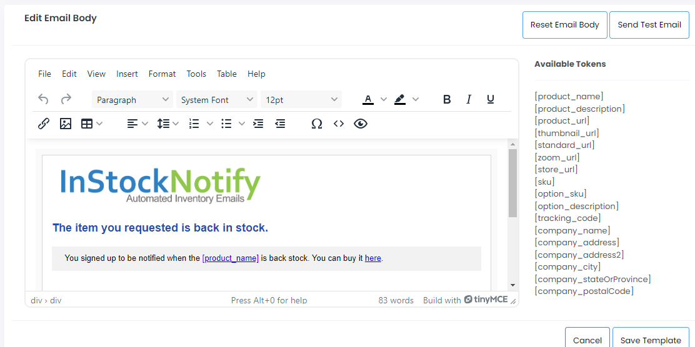Click Reset Email Body button
The height and width of the screenshot is (347, 695).
[x=565, y=25]
